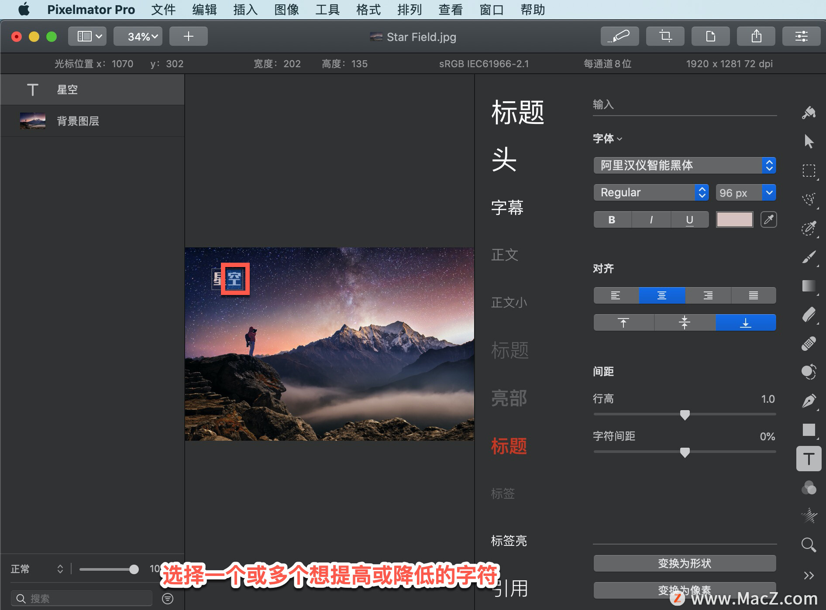Select the Type tool in the toolbar
This screenshot has height=610, width=826.
809,459
